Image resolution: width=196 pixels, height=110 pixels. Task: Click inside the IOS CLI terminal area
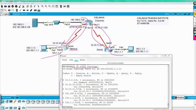pos(115,86)
